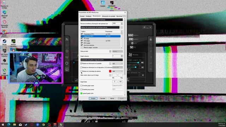Open the Información en pantalla tab

pos(108,16)
